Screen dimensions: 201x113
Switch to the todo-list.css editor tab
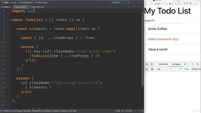(37, 7)
